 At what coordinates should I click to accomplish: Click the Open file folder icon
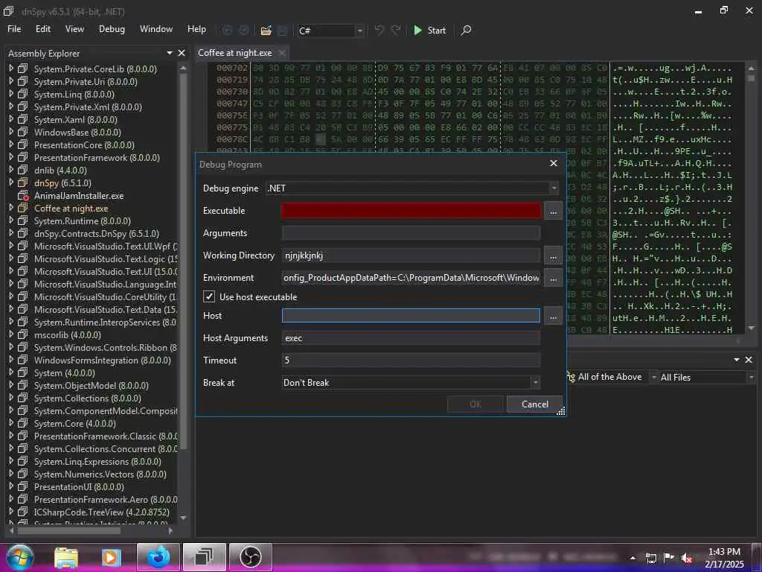266,30
